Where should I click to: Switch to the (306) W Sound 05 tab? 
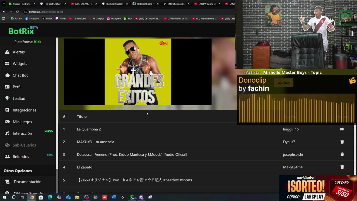coord(207,4)
